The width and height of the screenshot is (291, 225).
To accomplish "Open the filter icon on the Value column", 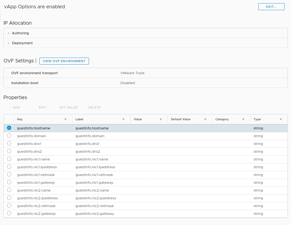I will pos(161,119).
